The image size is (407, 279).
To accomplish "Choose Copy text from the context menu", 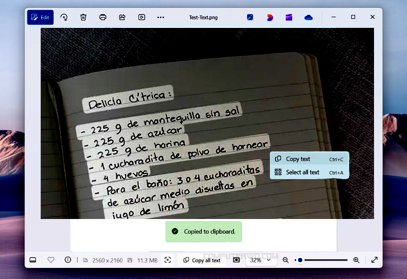I will pyautogui.click(x=309, y=159).
